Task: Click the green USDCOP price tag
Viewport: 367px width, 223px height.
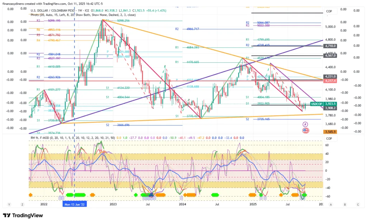Action: click(x=316, y=103)
